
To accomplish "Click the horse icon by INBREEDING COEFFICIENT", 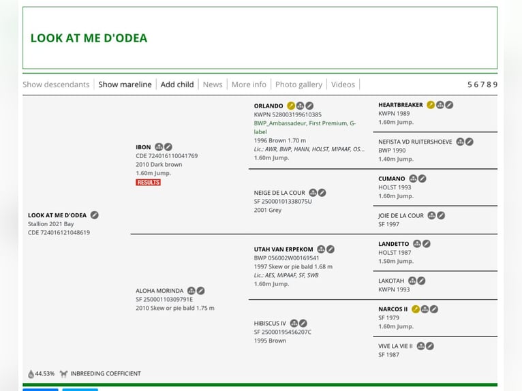I will (x=63, y=374).
